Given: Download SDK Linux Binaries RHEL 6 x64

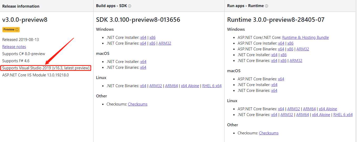Looking at the screenshot, I should [212, 86].
